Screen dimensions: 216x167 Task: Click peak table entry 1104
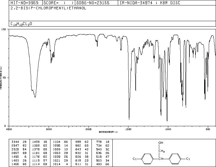coord(56,142)
